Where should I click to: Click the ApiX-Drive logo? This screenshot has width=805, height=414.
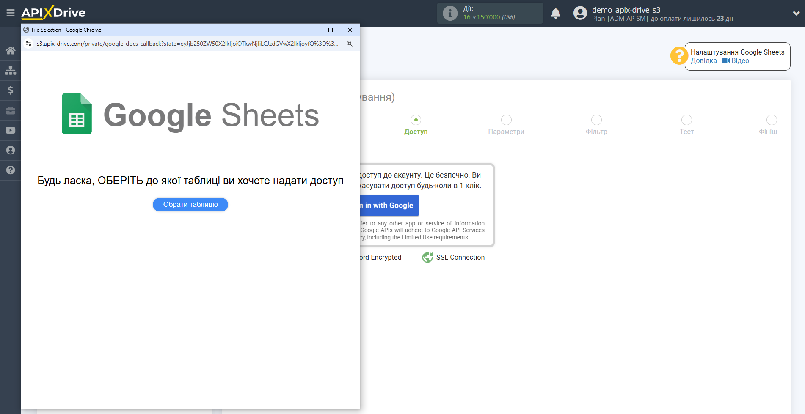(x=53, y=13)
